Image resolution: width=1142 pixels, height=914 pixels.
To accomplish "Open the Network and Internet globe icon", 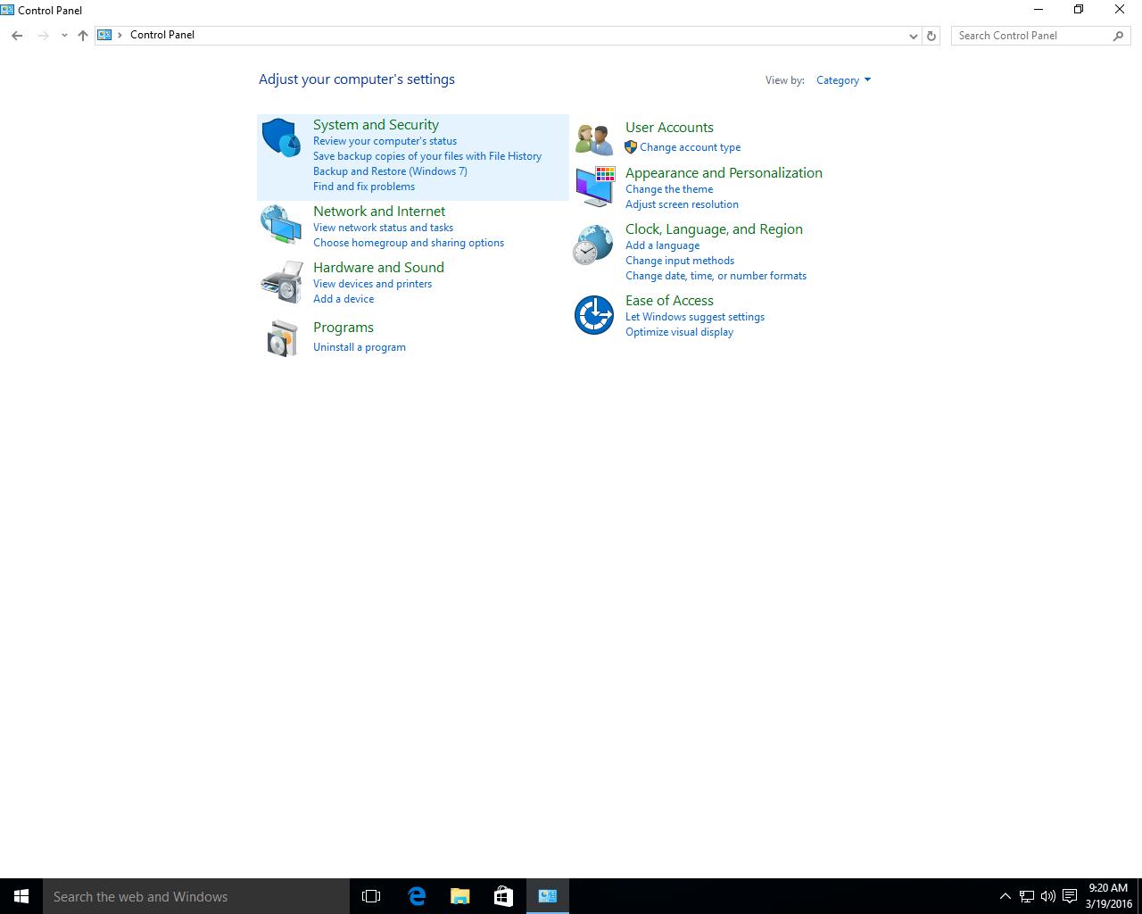I will click(x=281, y=224).
